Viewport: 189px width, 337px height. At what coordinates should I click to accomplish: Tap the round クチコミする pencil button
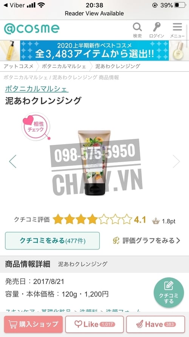pyautogui.click(x=169, y=293)
